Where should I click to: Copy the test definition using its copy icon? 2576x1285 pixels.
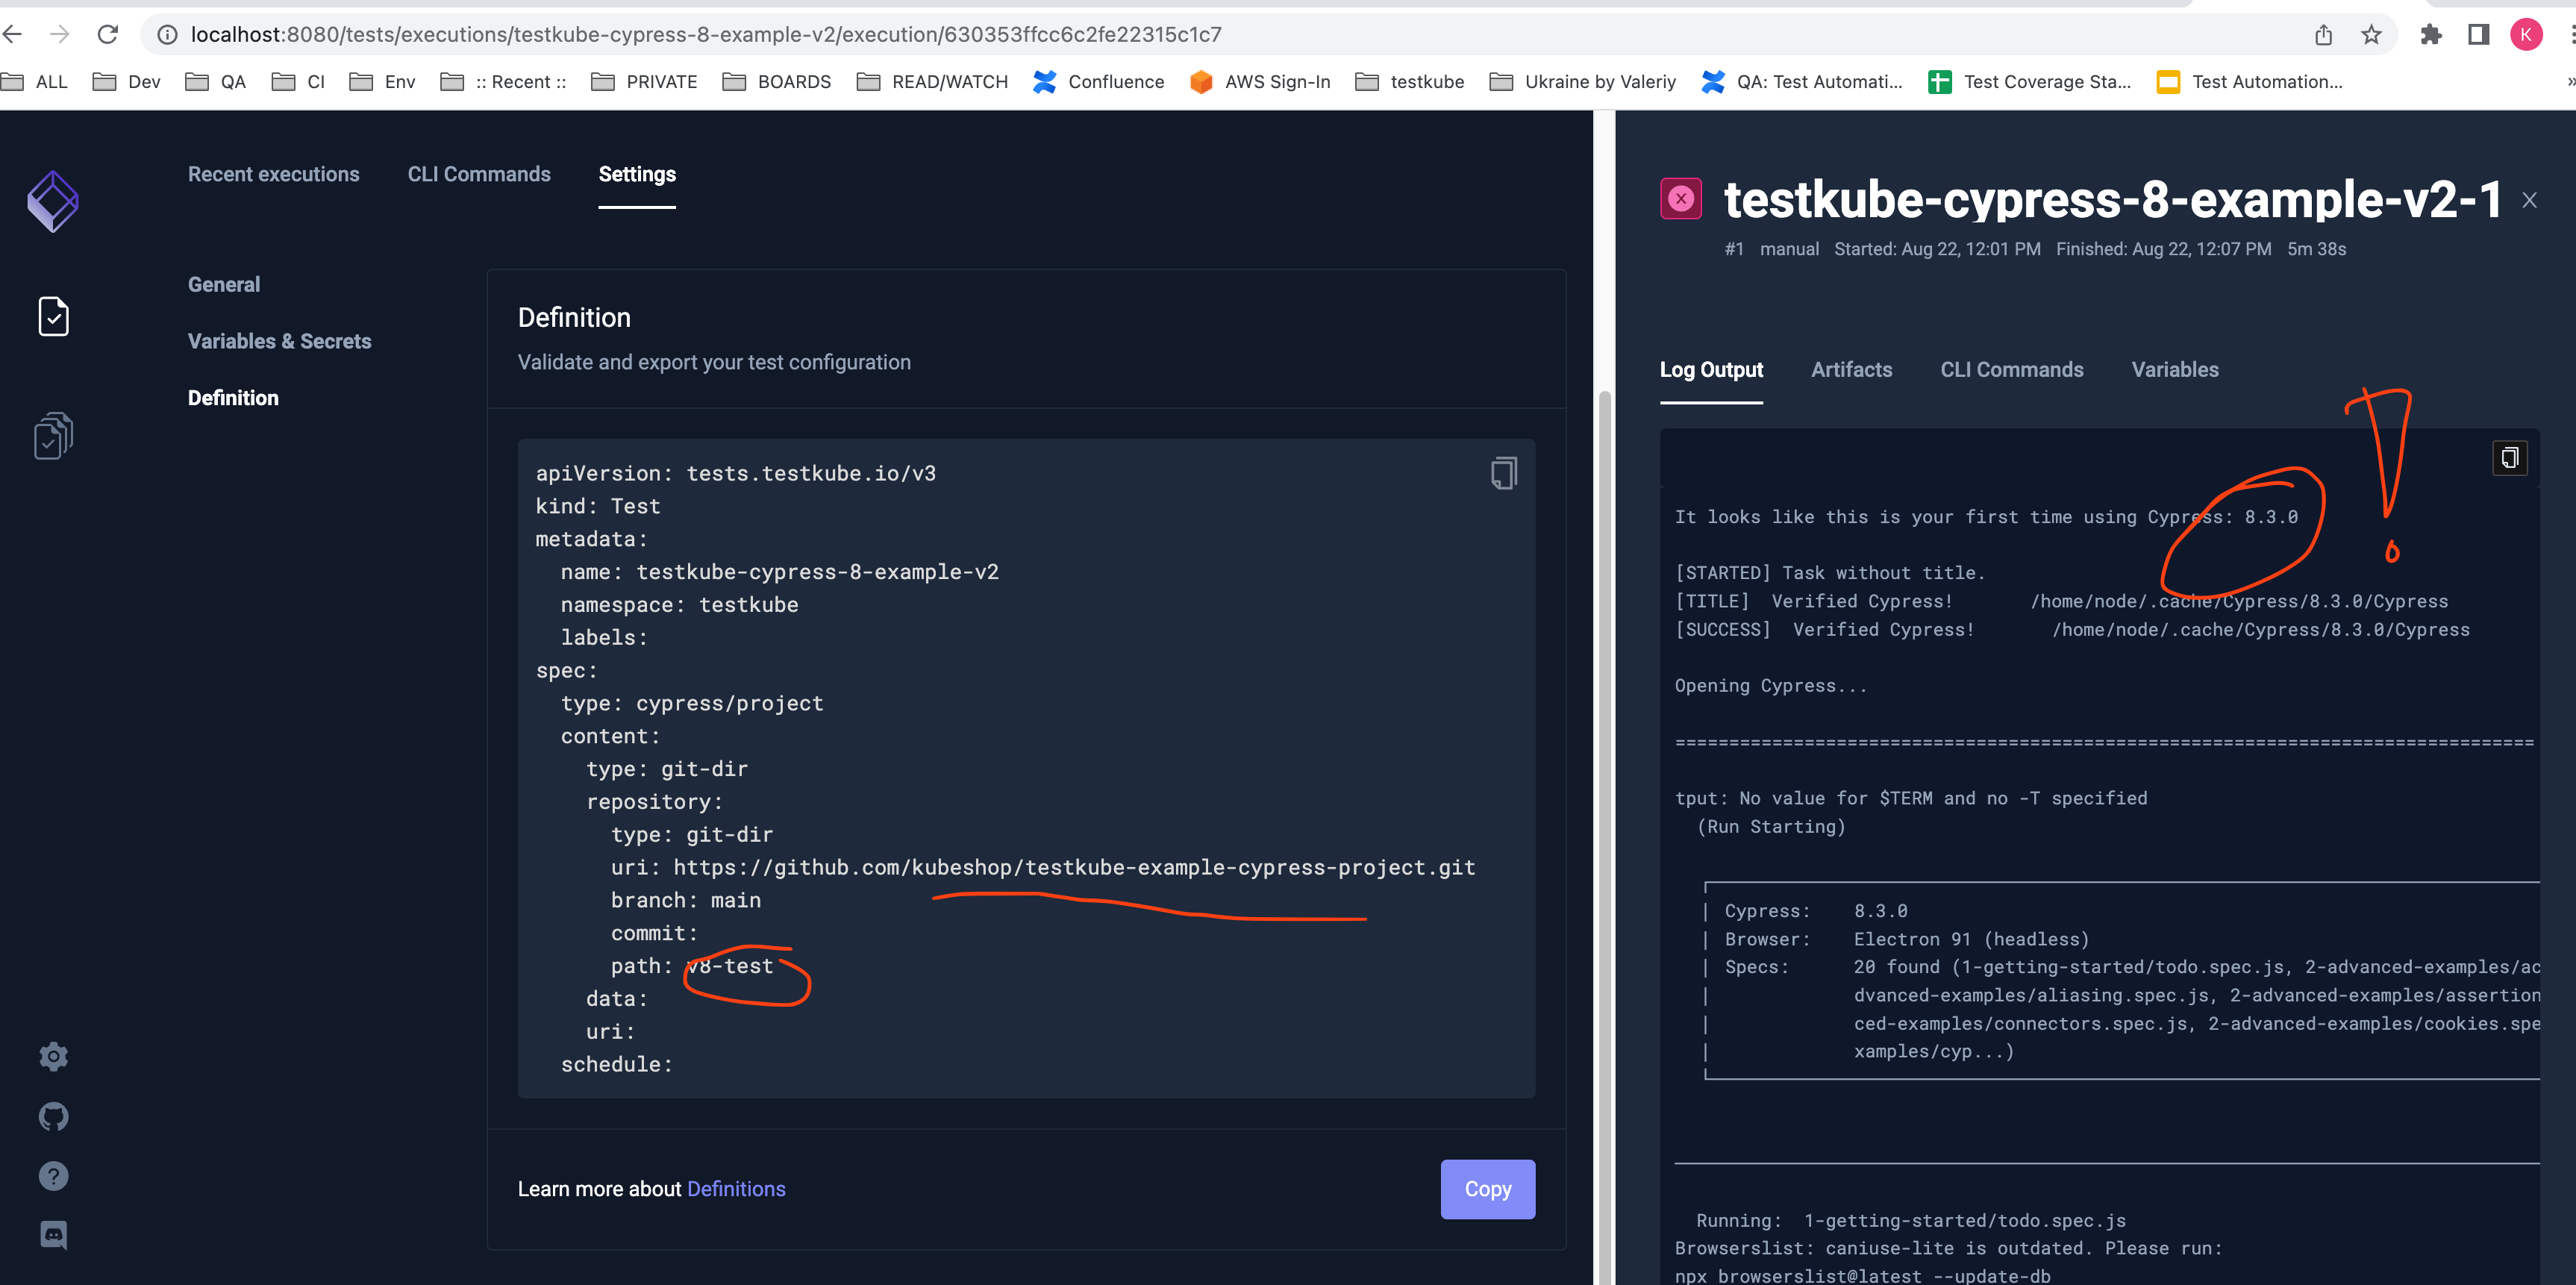1503,472
